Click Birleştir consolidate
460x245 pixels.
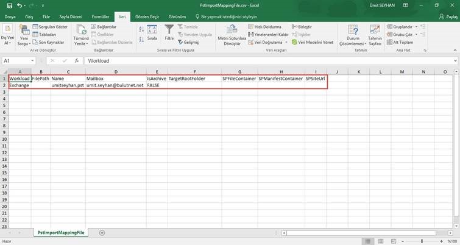click(x=302, y=27)
